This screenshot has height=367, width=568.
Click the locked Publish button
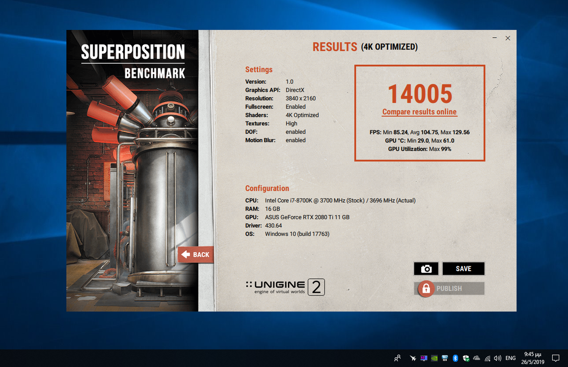(449, 289)
